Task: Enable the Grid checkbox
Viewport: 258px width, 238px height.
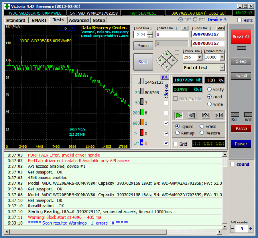Action: (176, 144)
